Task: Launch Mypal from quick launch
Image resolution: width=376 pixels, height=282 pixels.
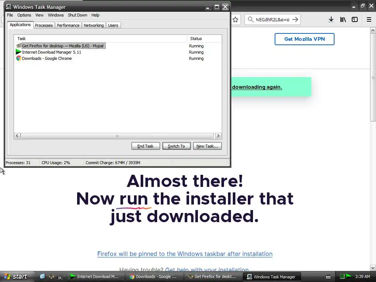Action: click(x=51, y=276)
